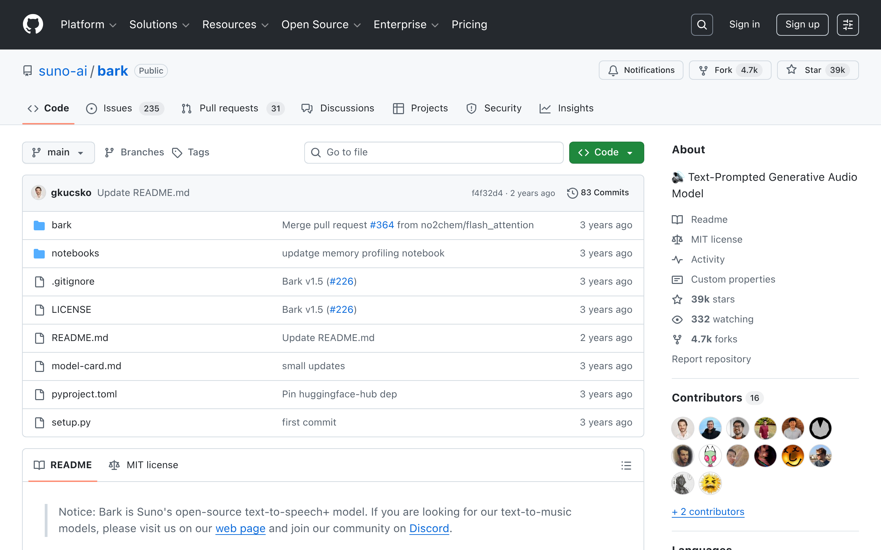This screenshot has width=881, height=550.
Task: Expand the main branch selector
Action: [x=58, y=152]
